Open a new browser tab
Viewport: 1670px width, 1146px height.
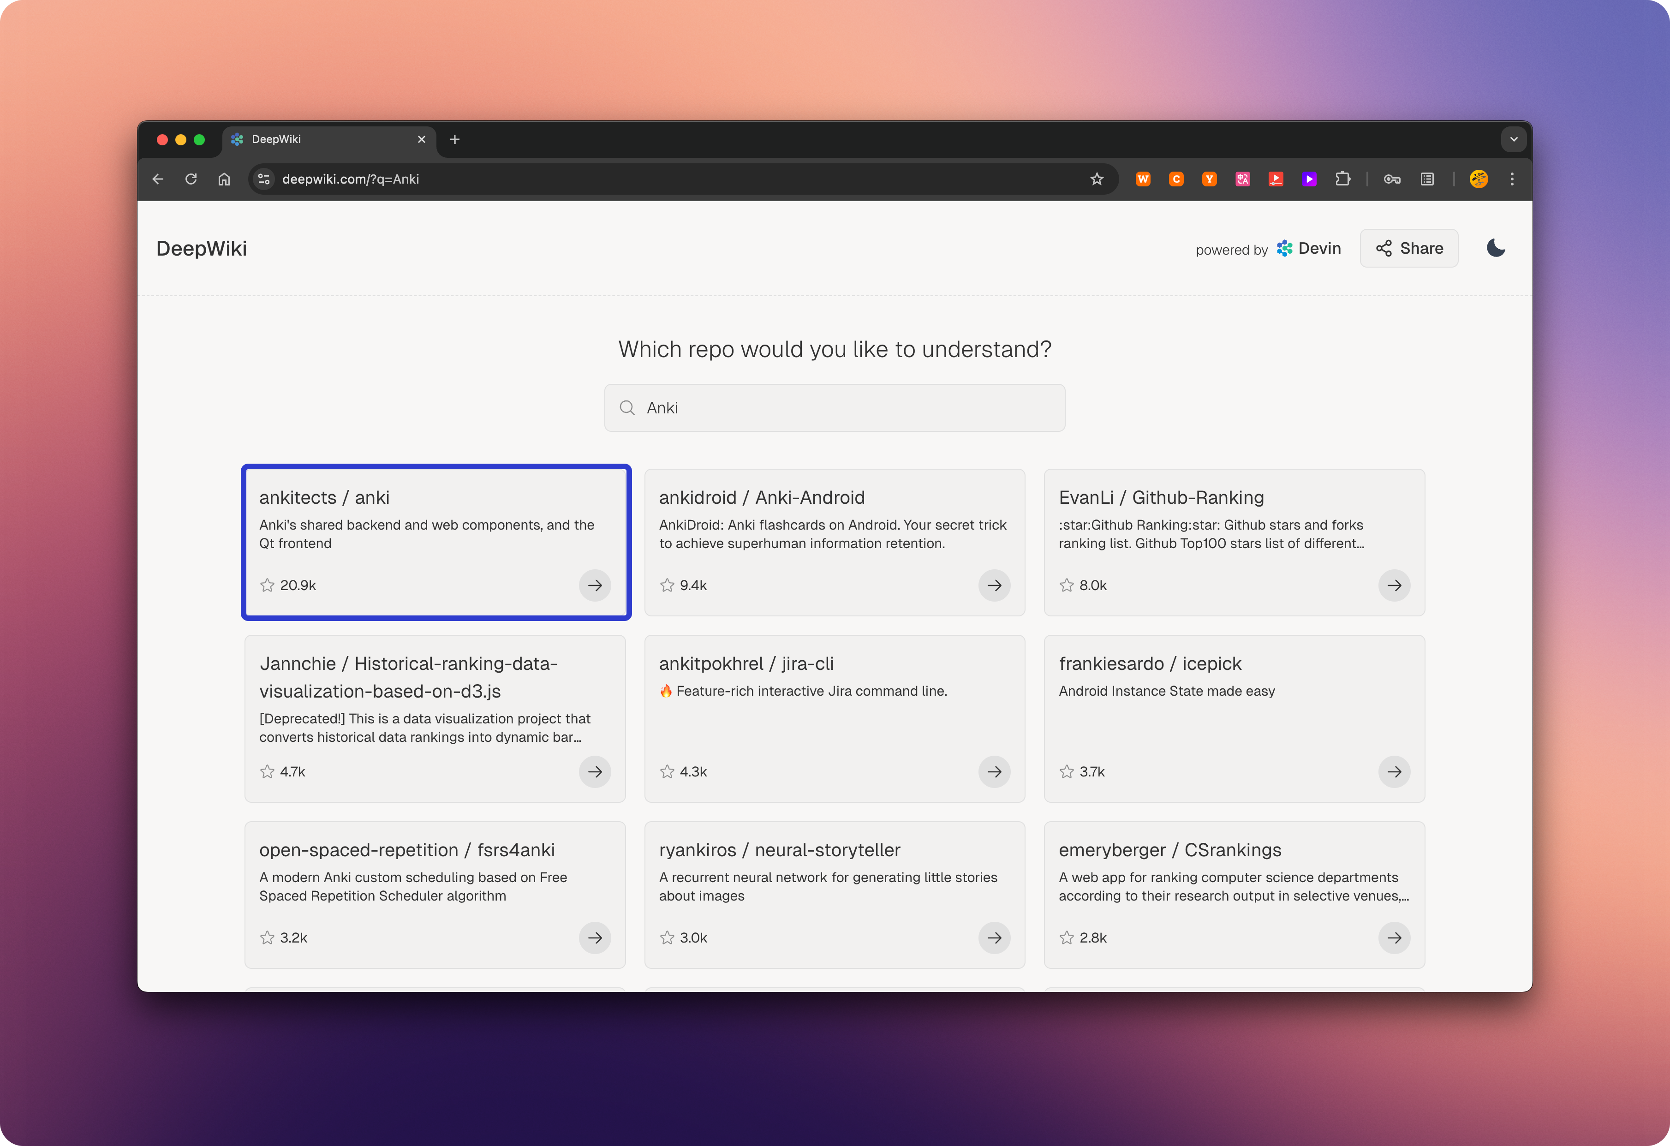point(455,139)
